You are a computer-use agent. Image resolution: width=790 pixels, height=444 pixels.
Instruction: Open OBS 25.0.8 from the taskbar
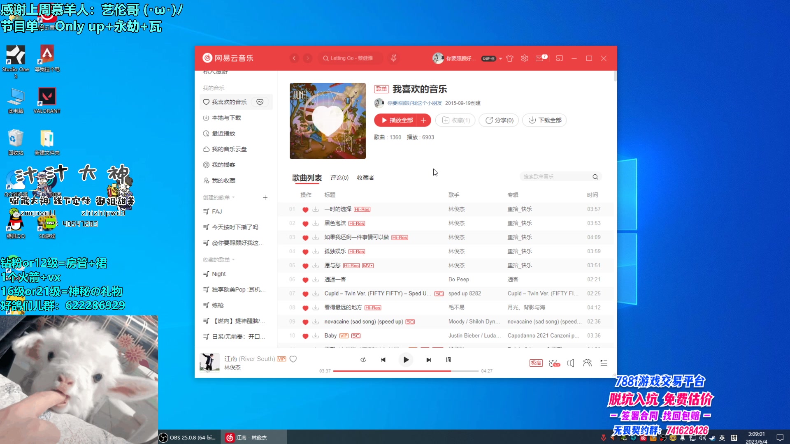189,437
